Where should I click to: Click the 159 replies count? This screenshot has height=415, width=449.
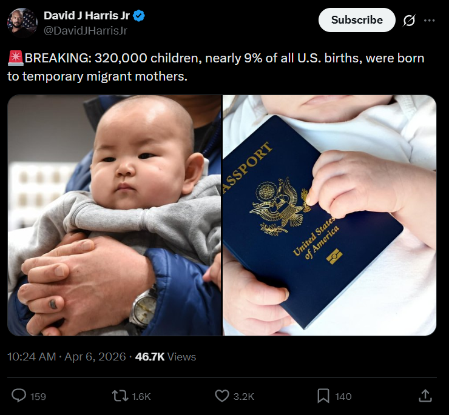[x=38, y=396]
